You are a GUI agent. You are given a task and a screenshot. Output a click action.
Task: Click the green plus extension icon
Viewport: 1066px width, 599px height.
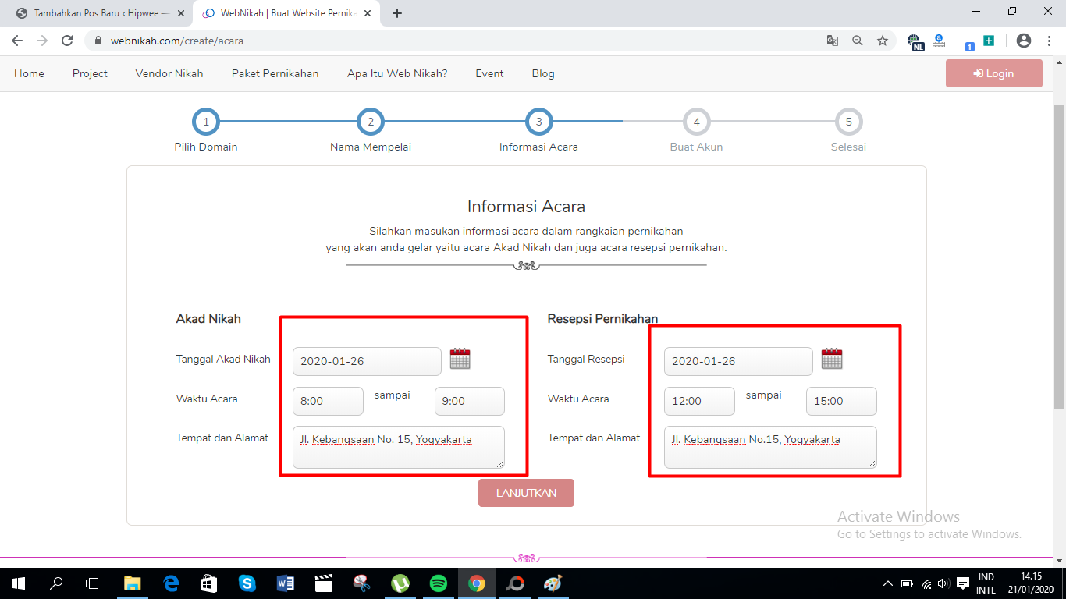[x=988, y=41]
